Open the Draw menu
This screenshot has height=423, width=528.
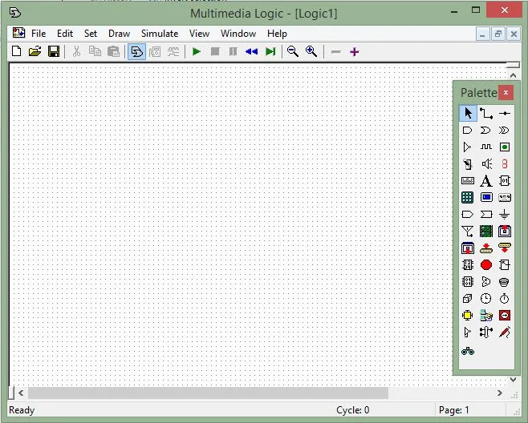pyautogui.click(x=119, y=34)
